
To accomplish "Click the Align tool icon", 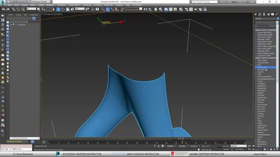I will (150, 9).
